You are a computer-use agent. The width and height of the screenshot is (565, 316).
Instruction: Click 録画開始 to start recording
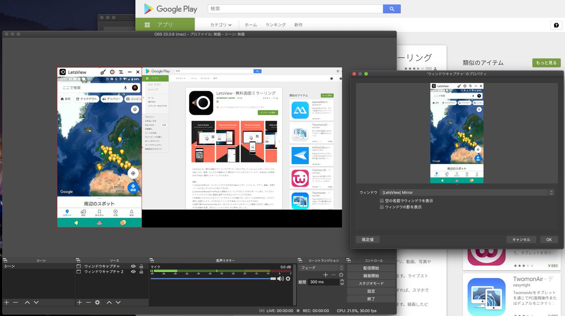click(371, 276)
